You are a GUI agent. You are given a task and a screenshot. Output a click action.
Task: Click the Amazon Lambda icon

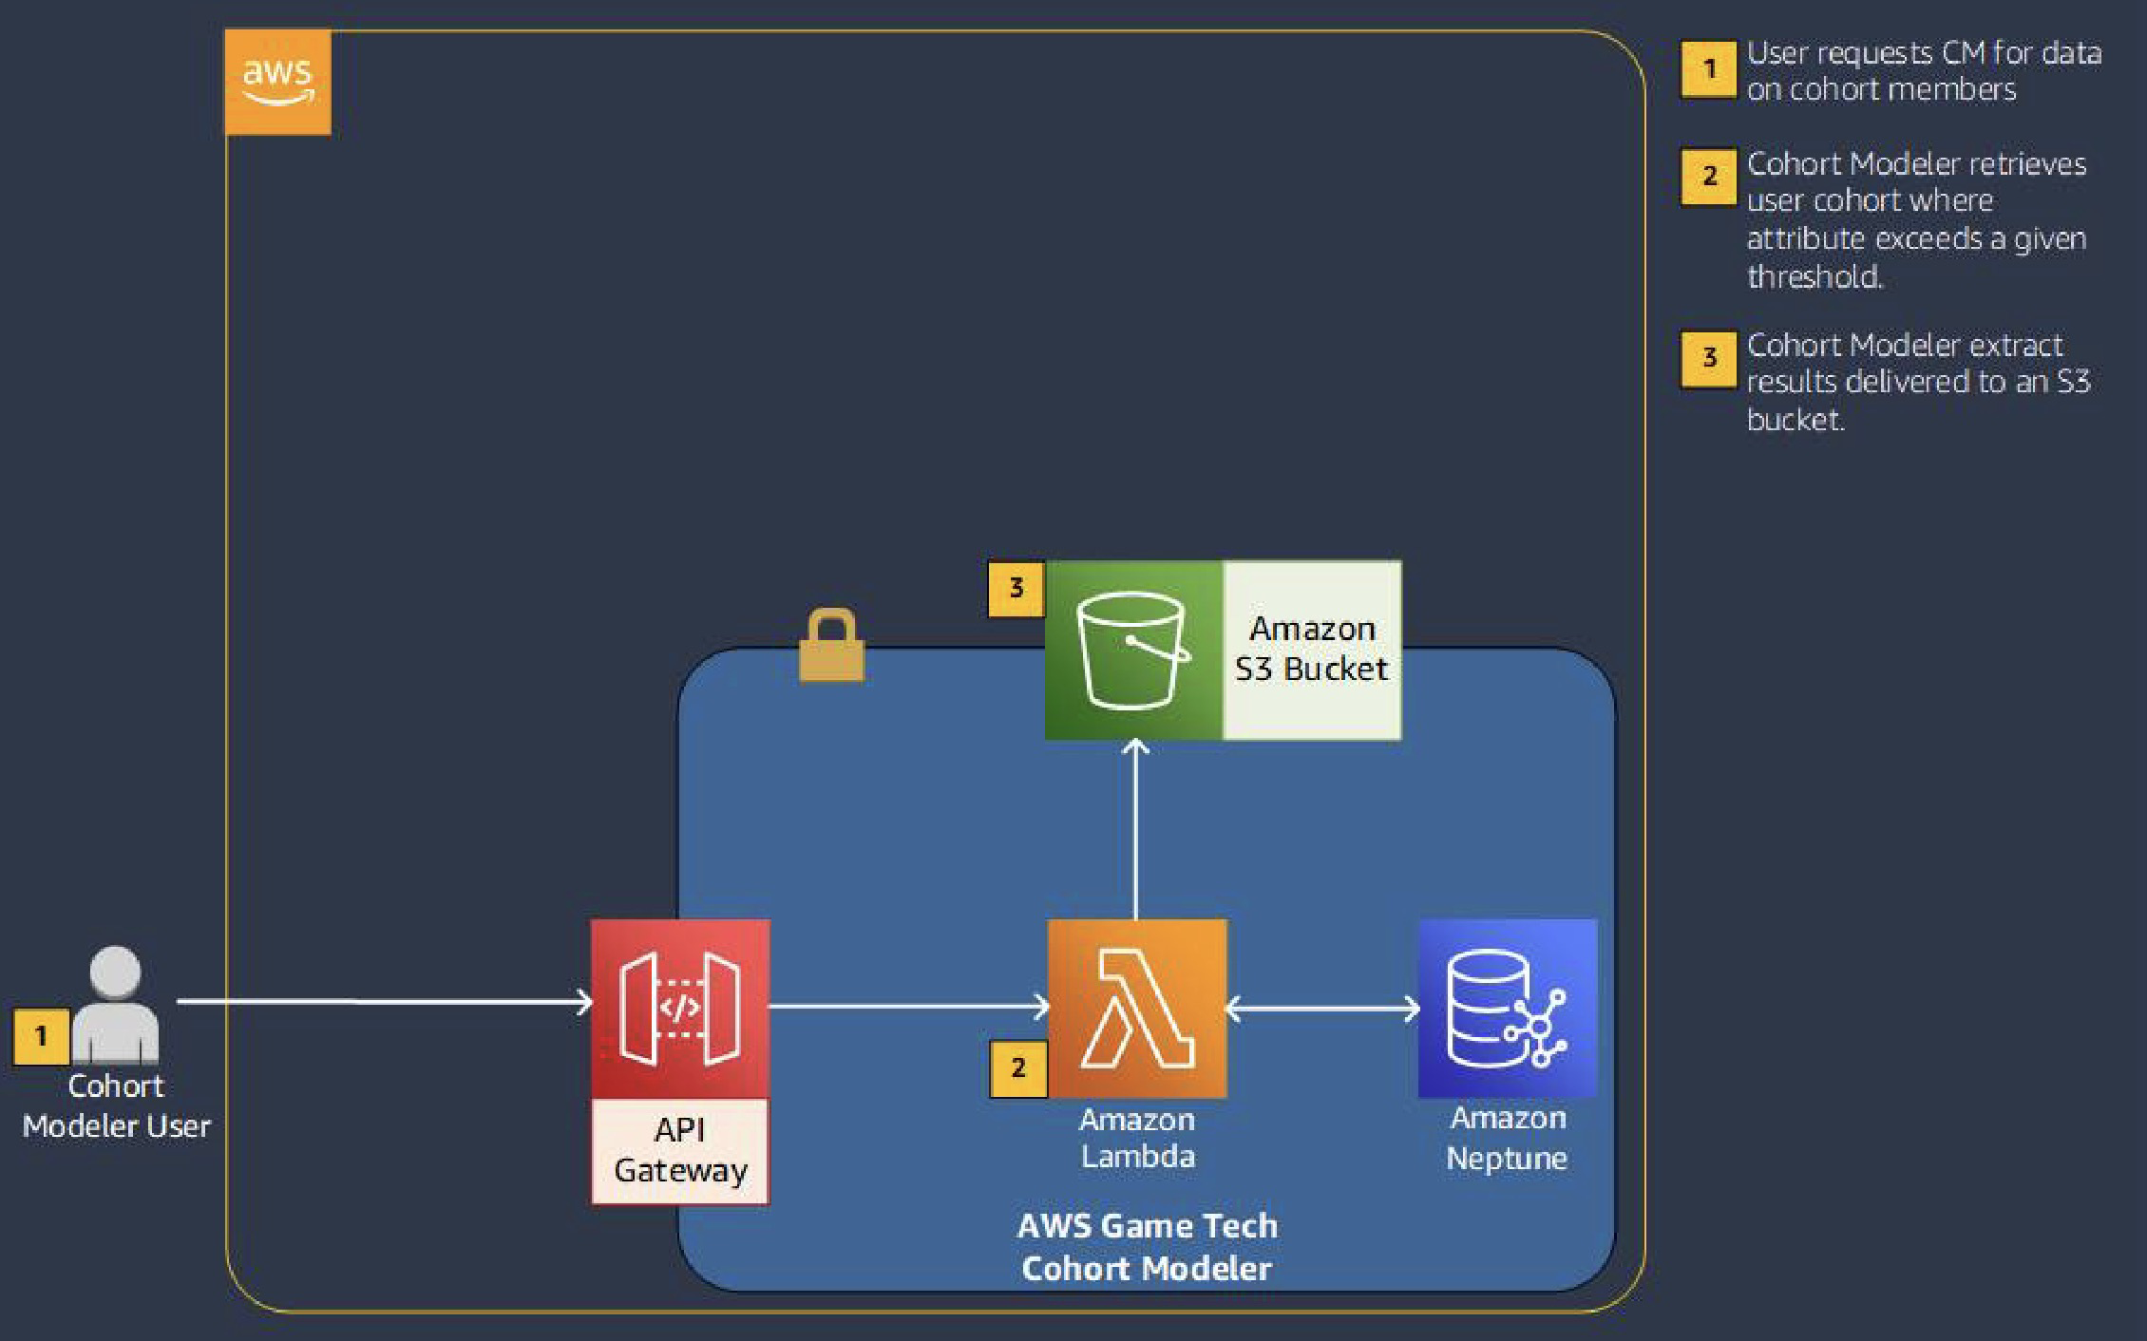[1137, 1008]
